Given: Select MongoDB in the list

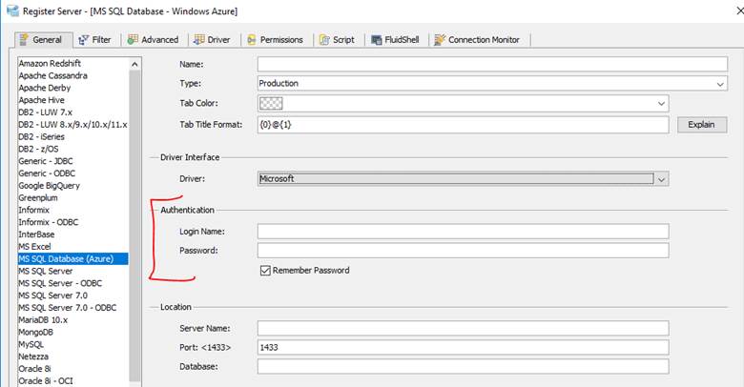Looking at the screenshot, I should (36, 333).
